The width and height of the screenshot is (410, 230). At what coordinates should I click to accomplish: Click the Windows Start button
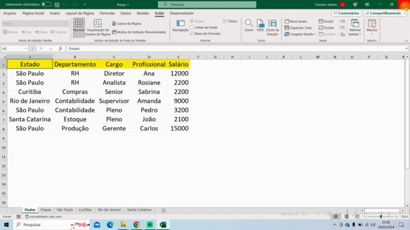6,224
